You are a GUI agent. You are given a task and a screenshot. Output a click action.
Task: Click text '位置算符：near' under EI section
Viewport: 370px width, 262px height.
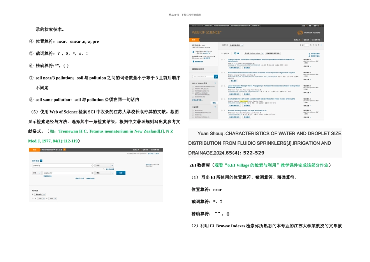point(206,189)
